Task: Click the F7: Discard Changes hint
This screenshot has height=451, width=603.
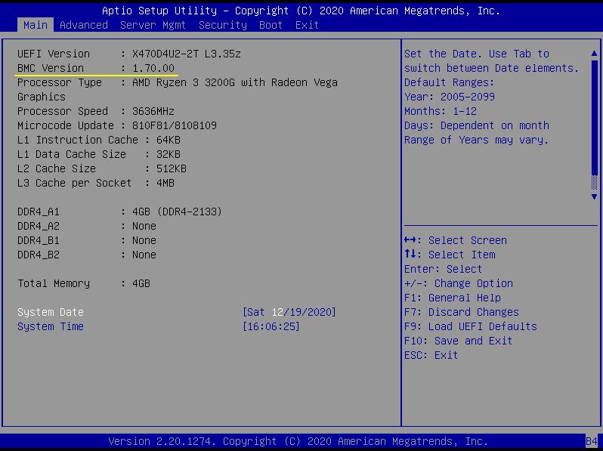Action: pos(462,312)
